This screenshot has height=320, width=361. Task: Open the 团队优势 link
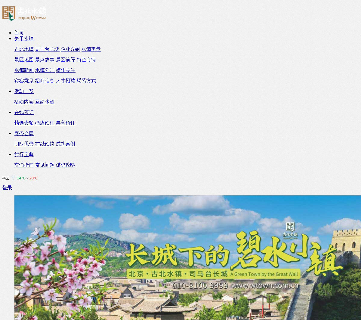(24, 144)
